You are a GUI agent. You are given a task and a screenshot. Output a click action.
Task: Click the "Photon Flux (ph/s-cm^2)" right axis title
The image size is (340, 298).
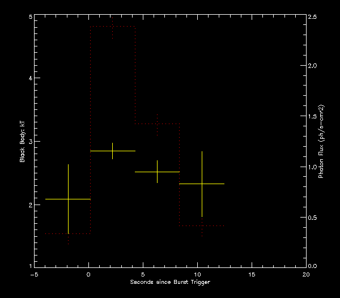[x=321, y=142]
